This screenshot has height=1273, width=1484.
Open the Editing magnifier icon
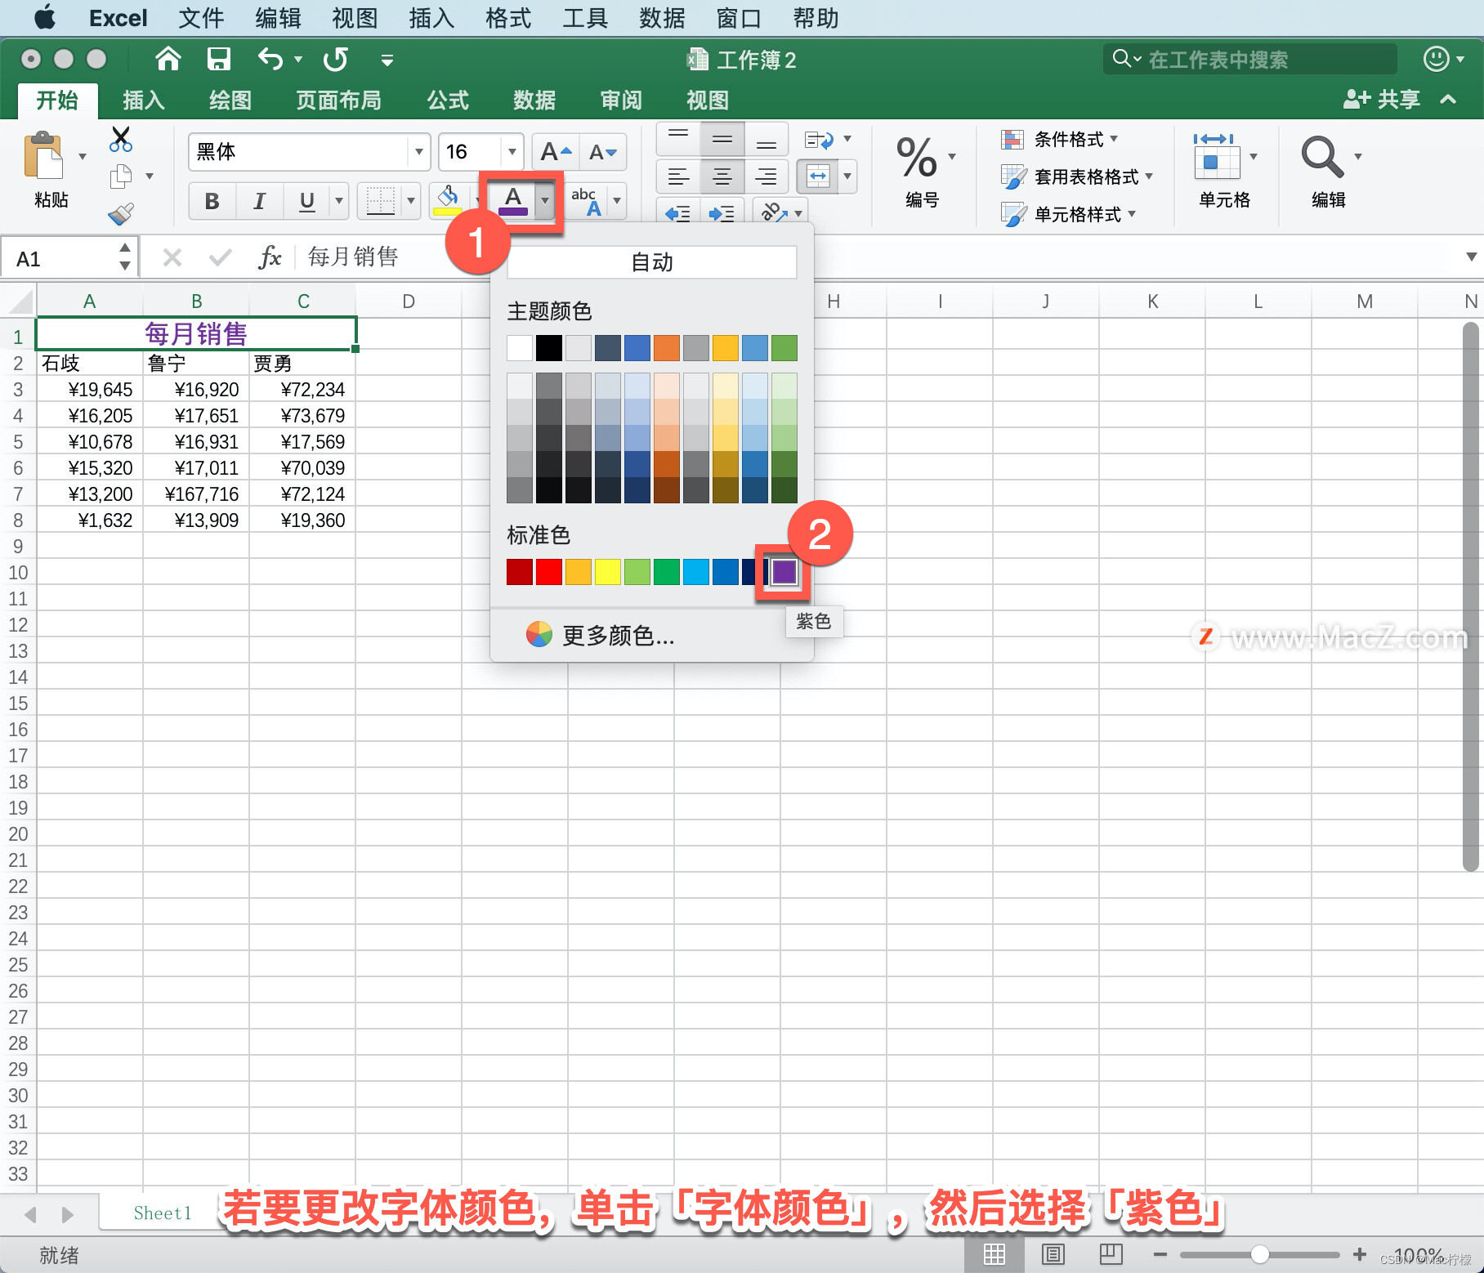click(x=1322, y=157)
